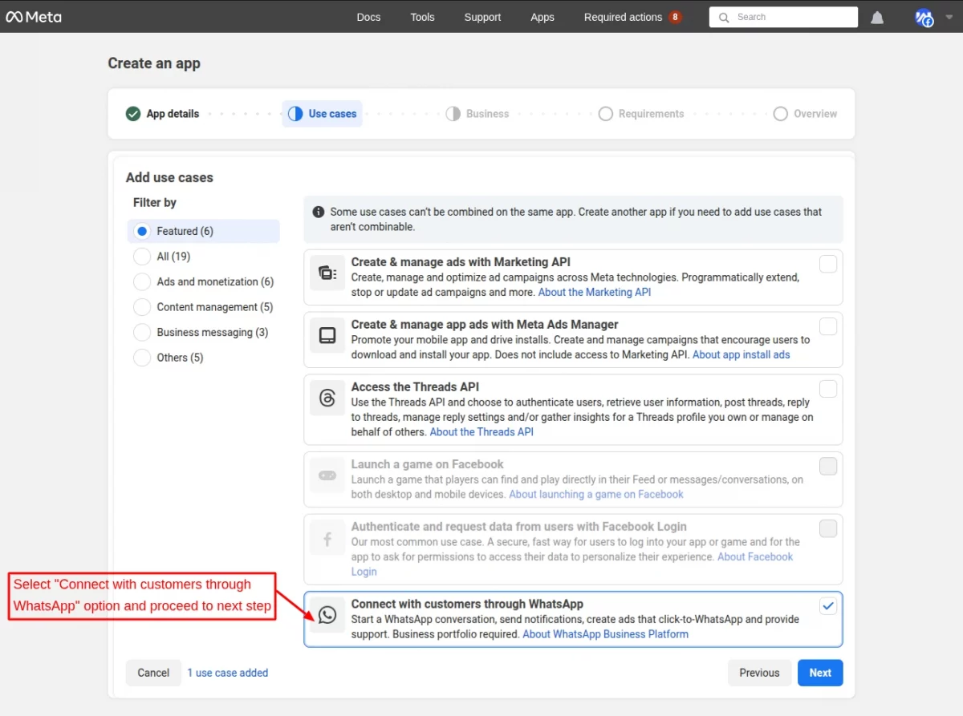This screenshot has width=963, height=716.
Task: Uncheck the WhatsApp use case checkbox
Action: pos(828,606)
